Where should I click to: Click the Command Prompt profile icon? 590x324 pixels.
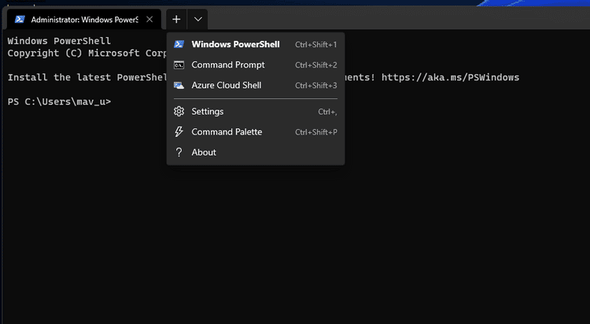(x=179, y=65)
